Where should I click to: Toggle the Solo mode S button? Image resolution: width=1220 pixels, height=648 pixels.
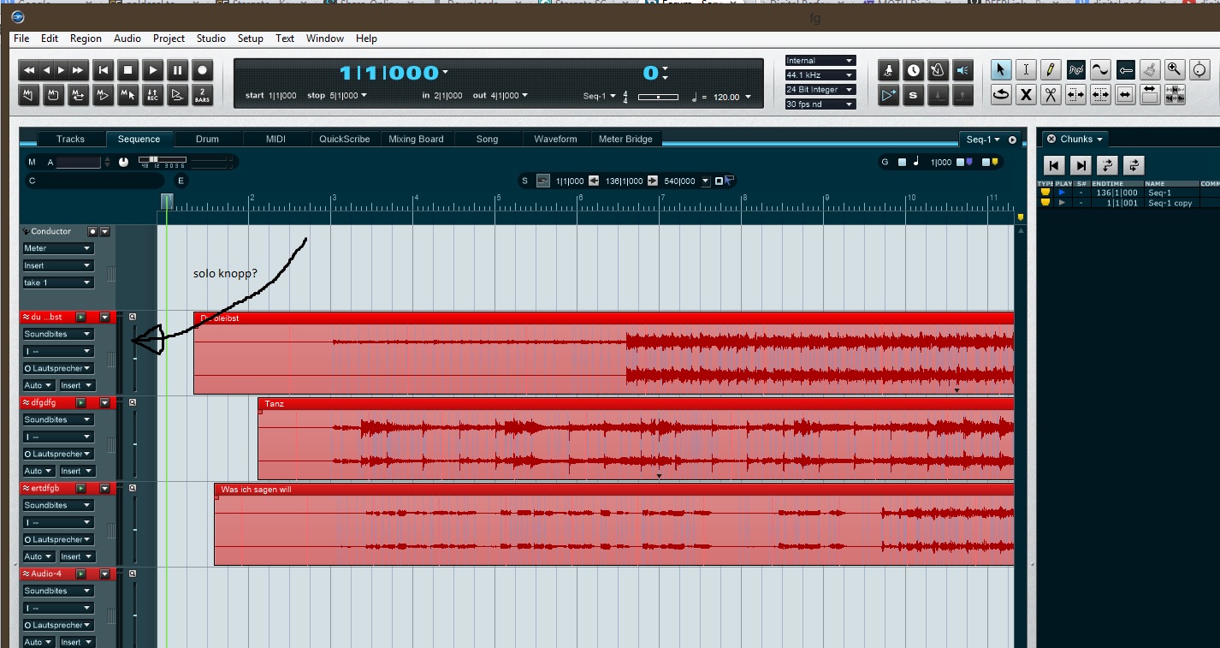(x=914, y=95)
